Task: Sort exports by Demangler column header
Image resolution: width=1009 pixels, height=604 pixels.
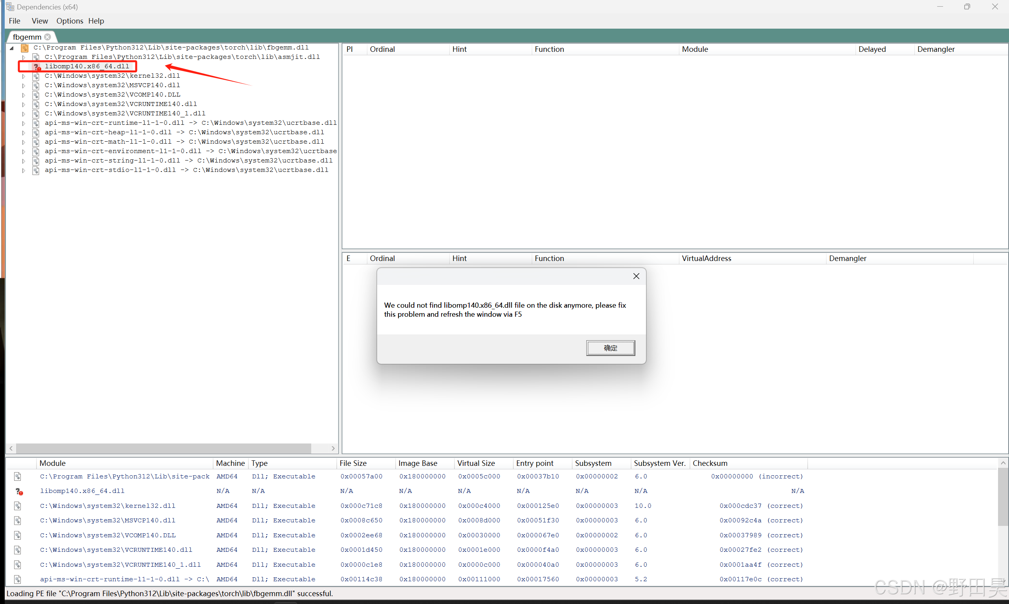Action: pos(899,259)
